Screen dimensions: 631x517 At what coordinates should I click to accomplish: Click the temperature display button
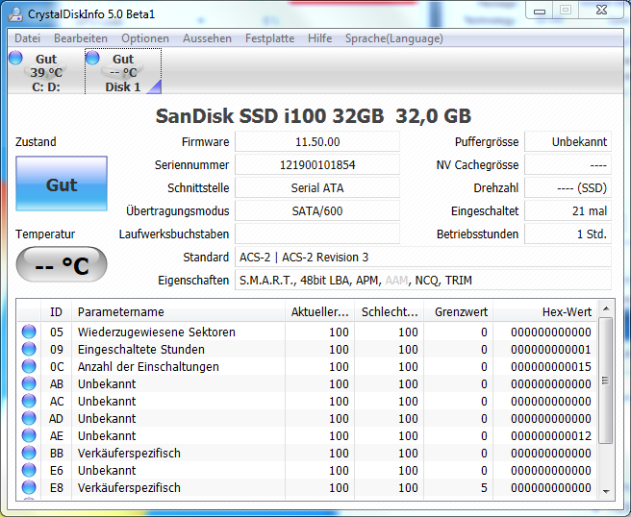click(62, 264)
